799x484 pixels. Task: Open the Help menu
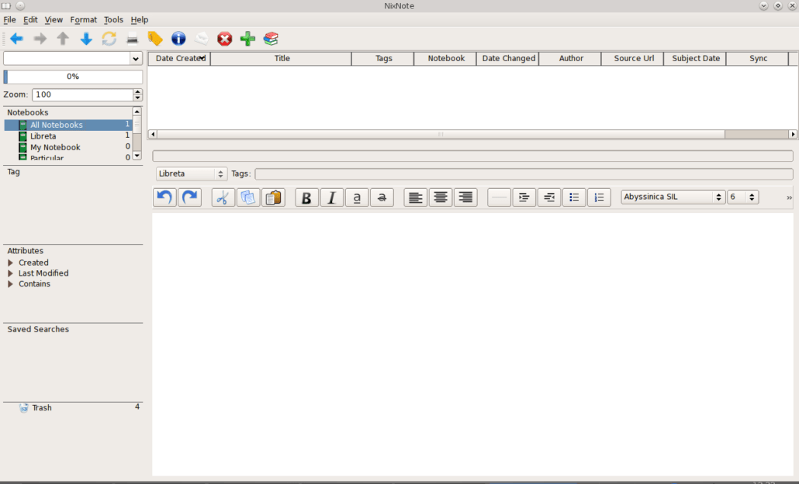pos(140,19)
